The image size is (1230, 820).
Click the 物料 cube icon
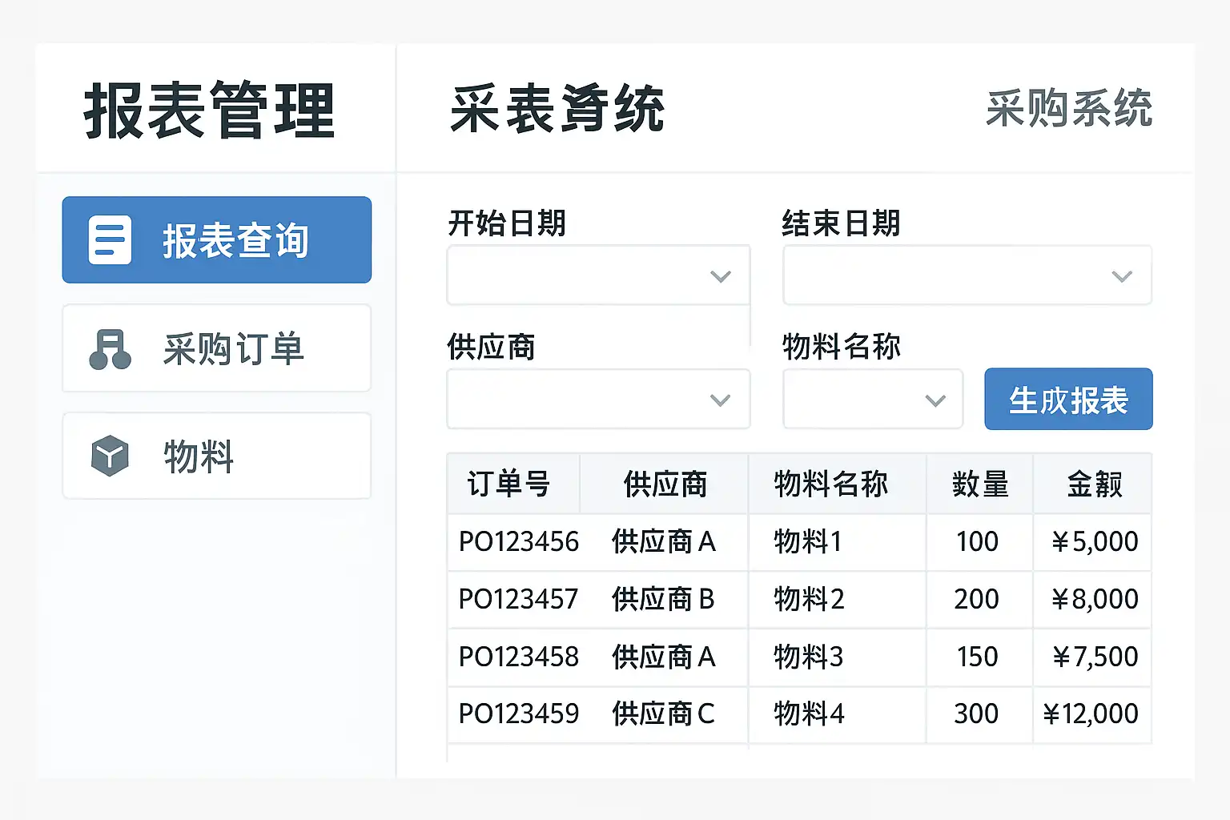[110, 456]
